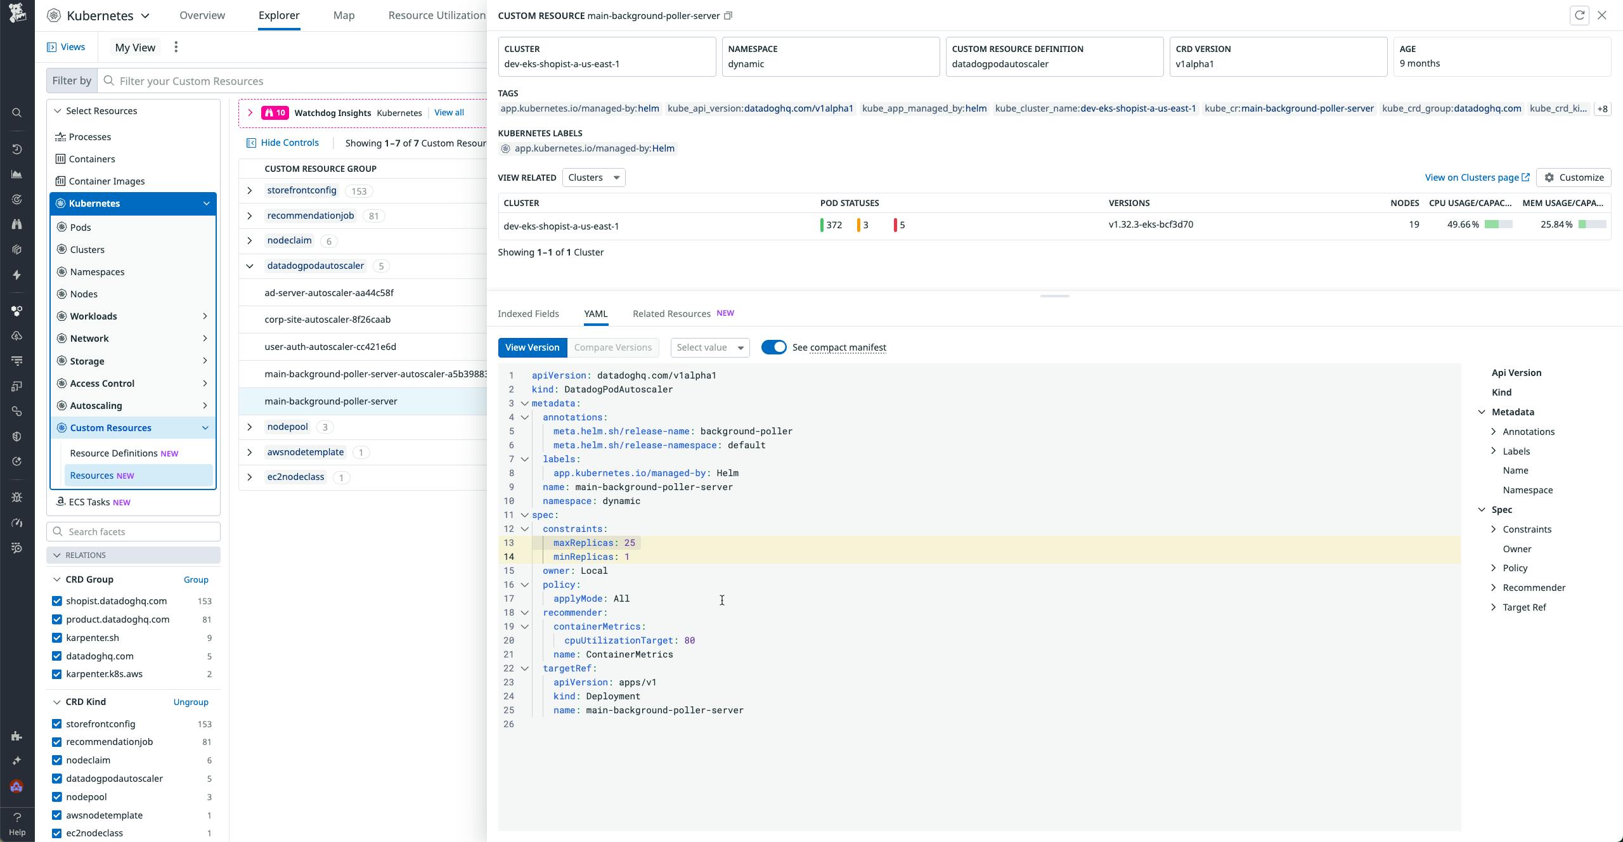Open Watchdog via the binoculars icon in sidebar
1623x842 pixels.
16,224
